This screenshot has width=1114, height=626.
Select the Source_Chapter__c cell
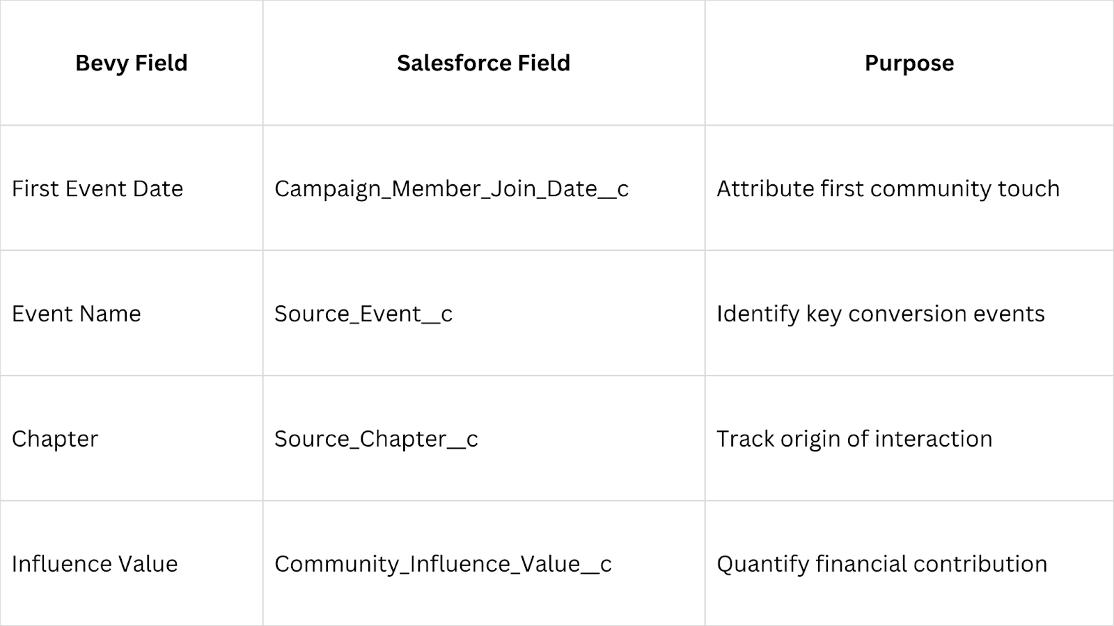[484, 438]
